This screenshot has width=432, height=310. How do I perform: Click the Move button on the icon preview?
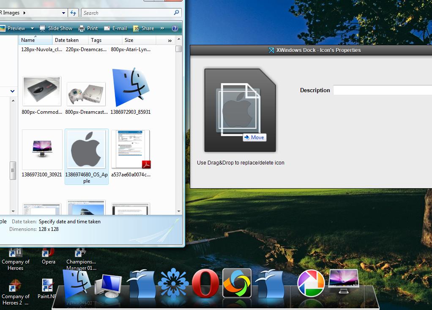[x=254, y=137]
